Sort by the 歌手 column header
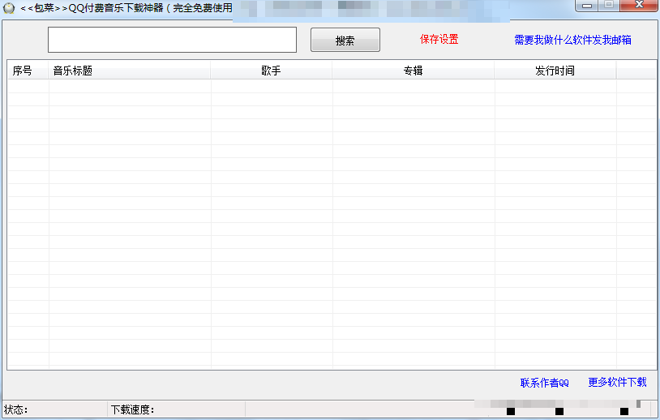This screenshot has width=660, height=420. 271,71
